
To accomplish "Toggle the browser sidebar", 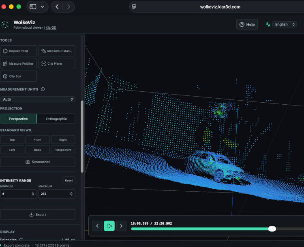I will coord(33,7).
